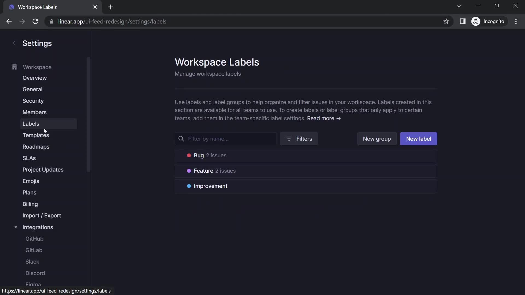Open Overview settings
525x295 pixels.
pyautogui.click(x=34, y=78)
